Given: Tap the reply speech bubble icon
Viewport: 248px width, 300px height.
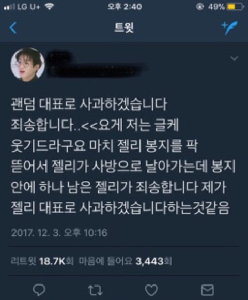Looking at the screenshot, I should click(39, 290).
